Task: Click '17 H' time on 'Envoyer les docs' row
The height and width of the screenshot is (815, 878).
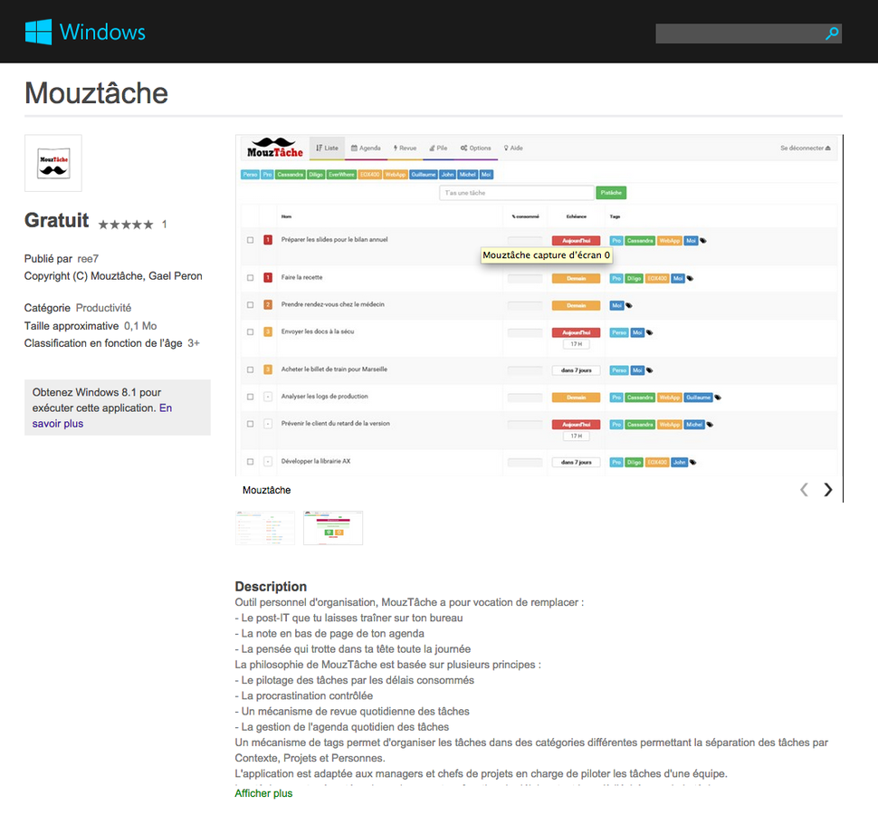Action: coord(577,344)
